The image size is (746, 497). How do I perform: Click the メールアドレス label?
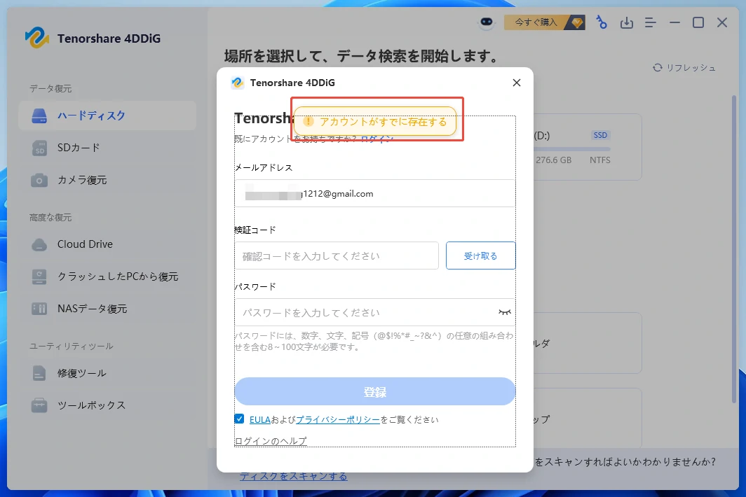click(x=264, y=168)
